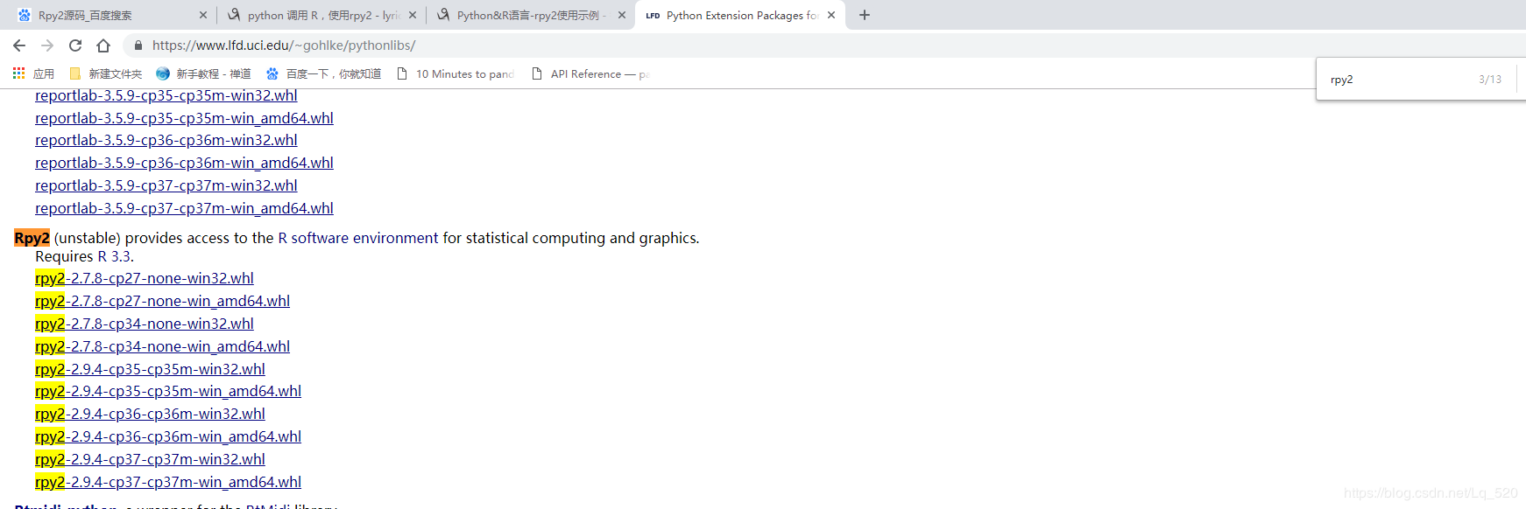Download rpy2-2.7.8-cp27-none-win_amd64.whl
The image size is (1526, 509).
coord(162,301)
